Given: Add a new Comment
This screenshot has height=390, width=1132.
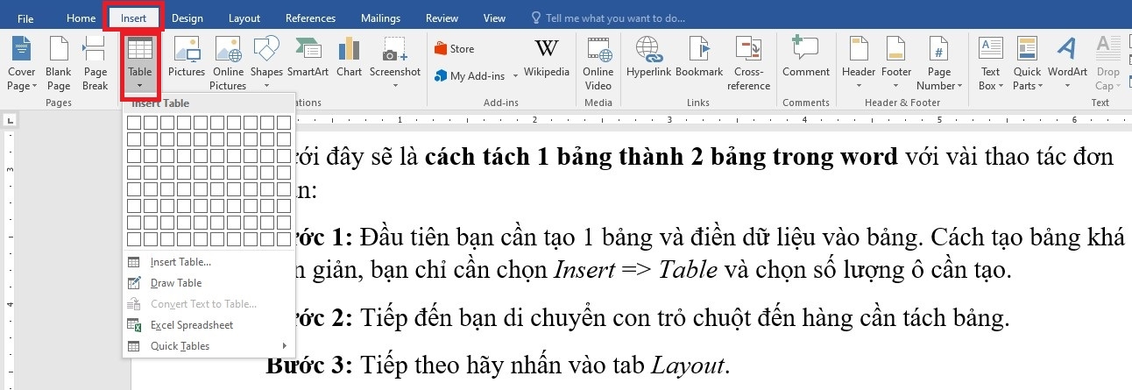Looking at the screenshot, I should tap(806, 57).
